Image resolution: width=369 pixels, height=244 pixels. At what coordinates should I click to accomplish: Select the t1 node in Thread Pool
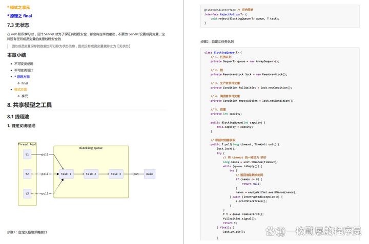[x=27, y=154]
